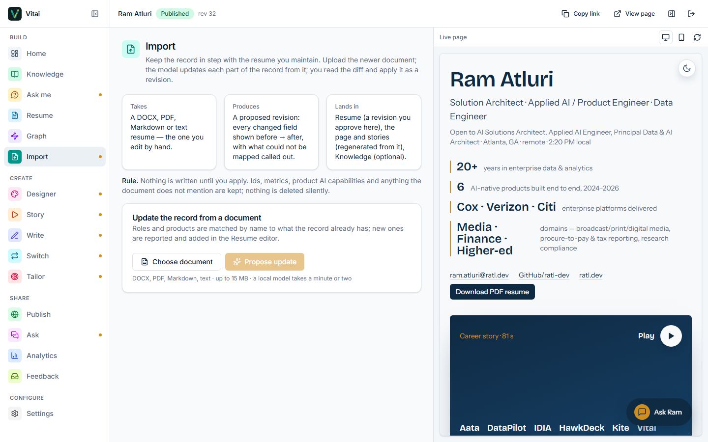708x442 pixels.
Task: Open the Resume editor
Action: [55, 115]
